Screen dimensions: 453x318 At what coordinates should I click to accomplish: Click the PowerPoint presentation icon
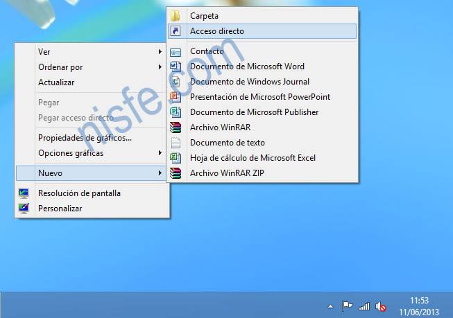point(176,97)
